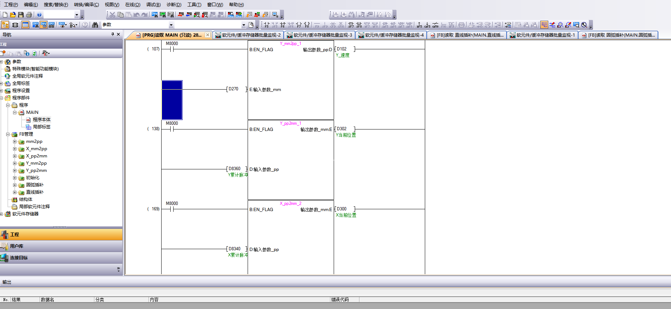Save the project with floppy disk icon

coord(21,15)
